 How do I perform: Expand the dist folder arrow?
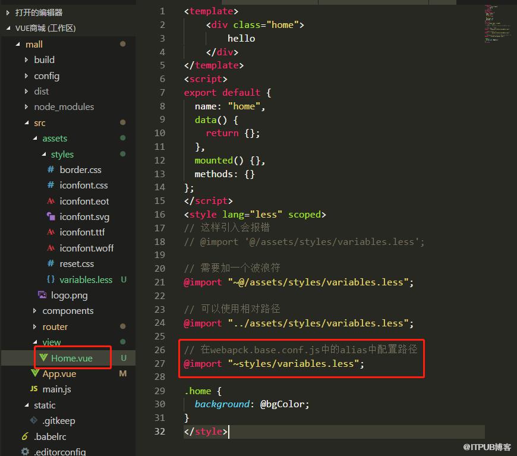[x=26, y=91]
